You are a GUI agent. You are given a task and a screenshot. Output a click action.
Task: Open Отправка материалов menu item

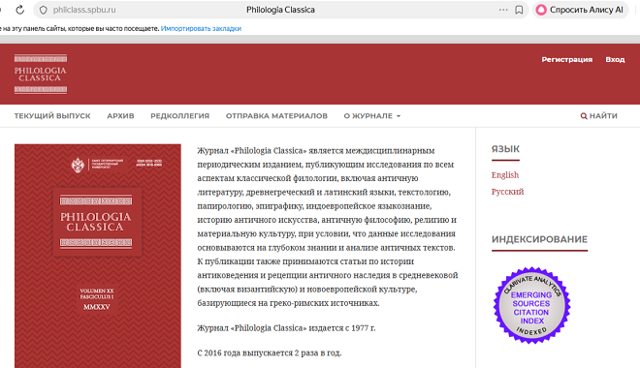pos(276,116)
